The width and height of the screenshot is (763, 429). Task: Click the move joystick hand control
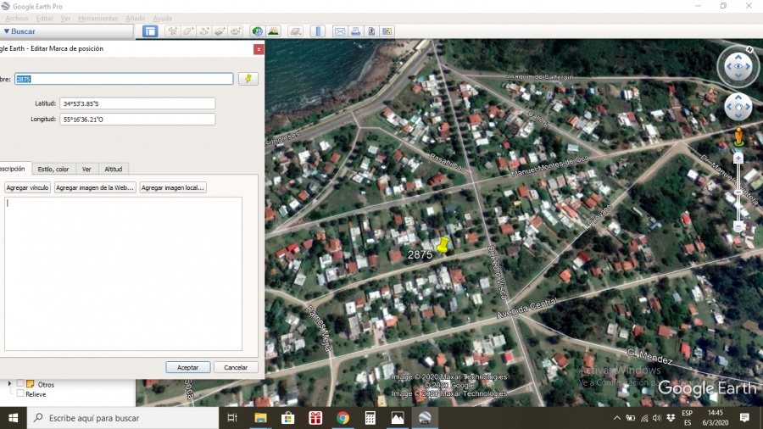pos(738,107)
